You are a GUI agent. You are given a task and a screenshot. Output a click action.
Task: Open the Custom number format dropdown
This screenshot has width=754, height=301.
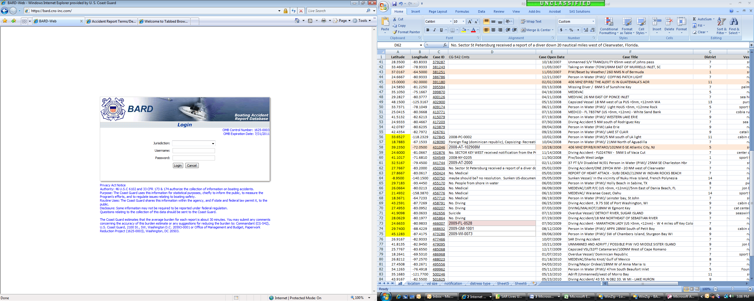[593, 21]
